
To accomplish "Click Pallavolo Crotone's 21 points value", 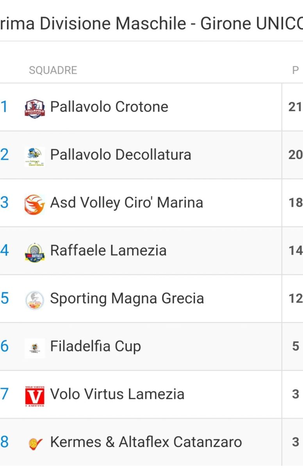I will pos(295,107).
